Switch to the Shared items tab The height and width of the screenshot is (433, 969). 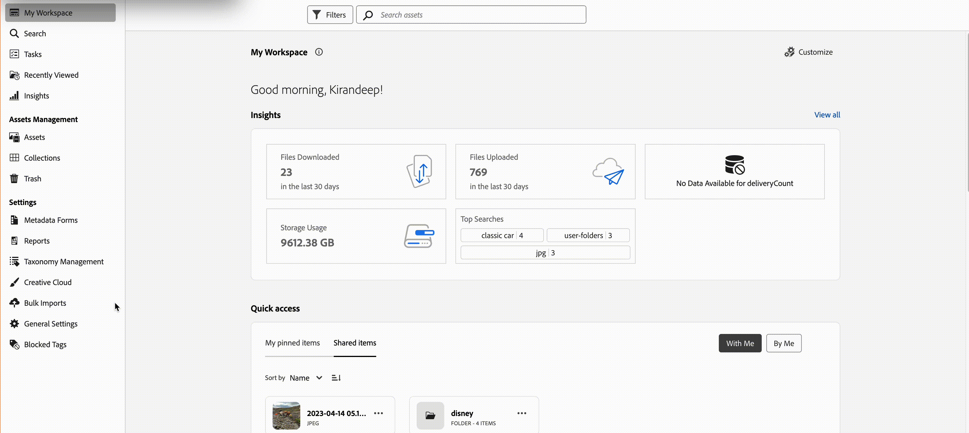355,343
